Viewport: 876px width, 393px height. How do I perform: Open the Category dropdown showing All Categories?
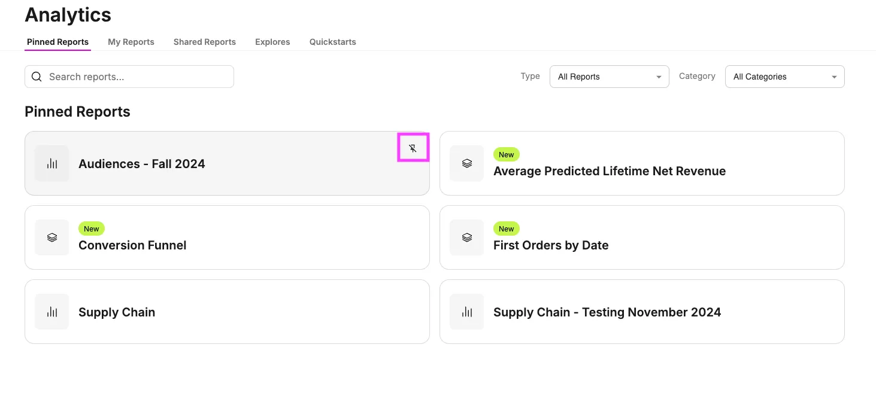point(785,77)
